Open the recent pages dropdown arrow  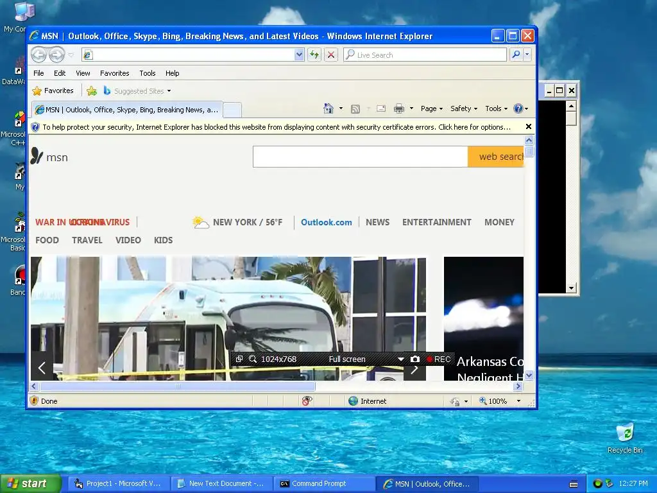(71, 55)
